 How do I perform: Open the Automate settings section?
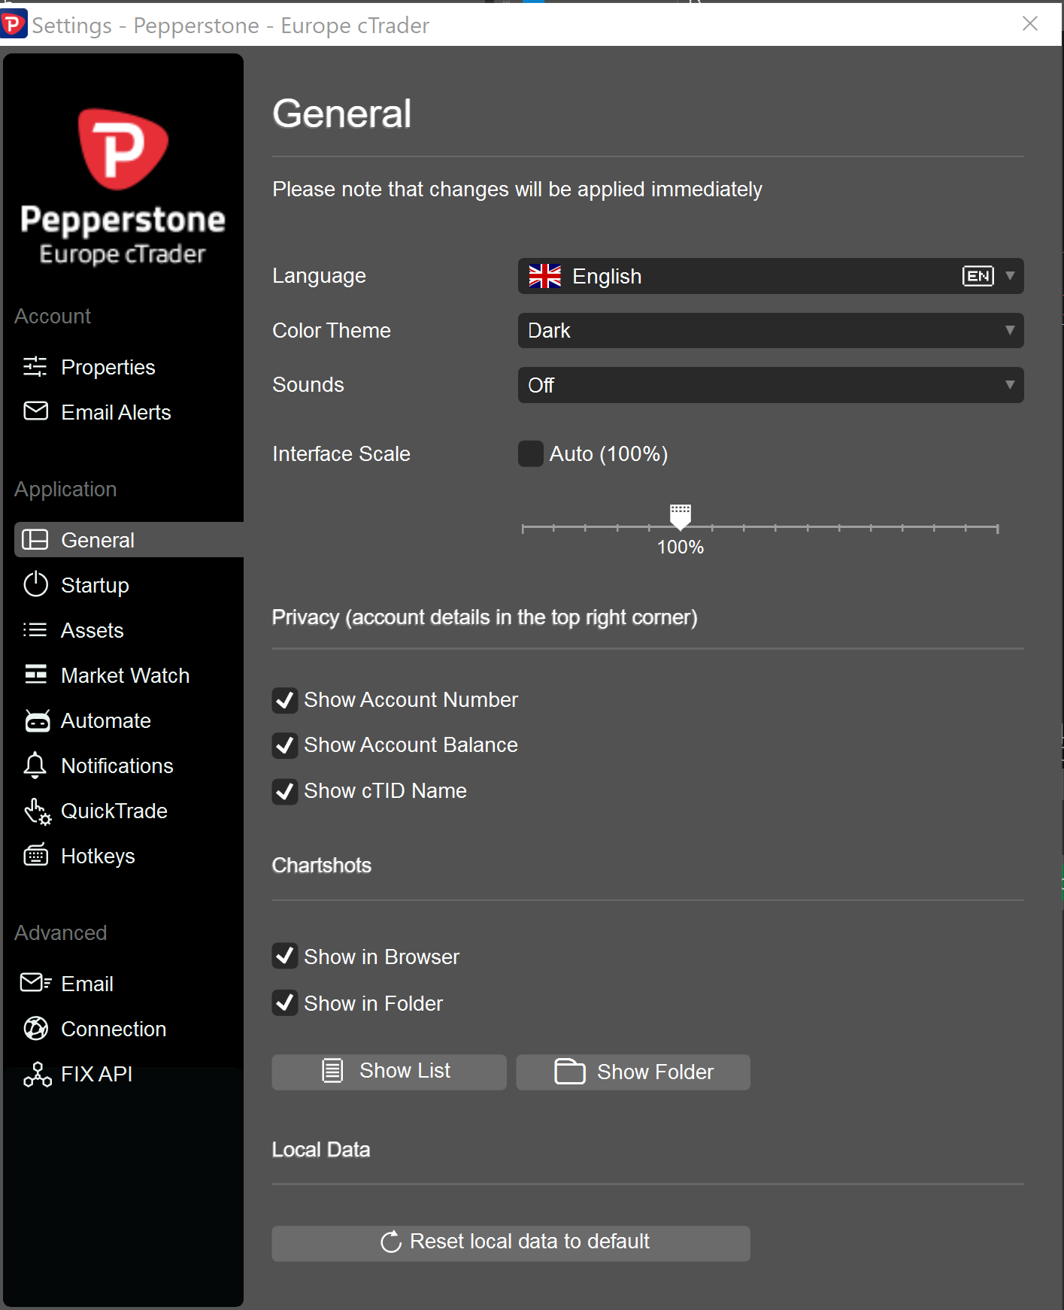click(105, 720)
